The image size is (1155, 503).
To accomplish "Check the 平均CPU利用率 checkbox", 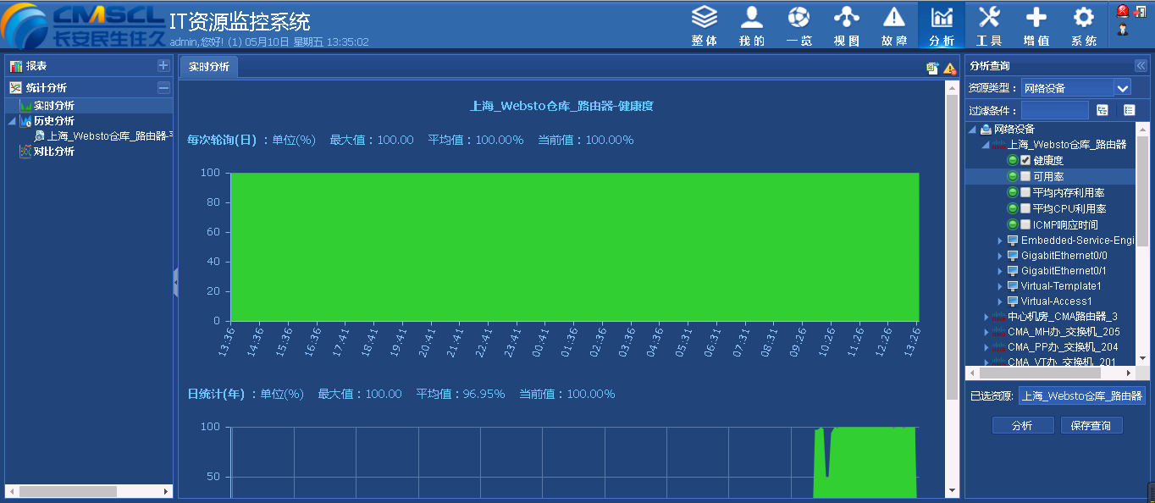I will click(x=1025, y=208).
